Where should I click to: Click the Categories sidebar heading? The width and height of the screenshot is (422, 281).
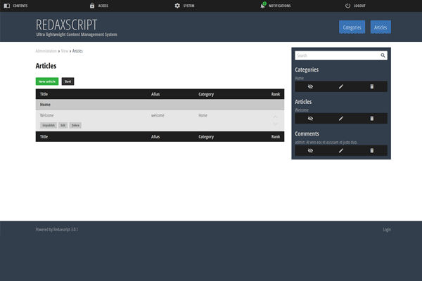[x=307, y=70]
